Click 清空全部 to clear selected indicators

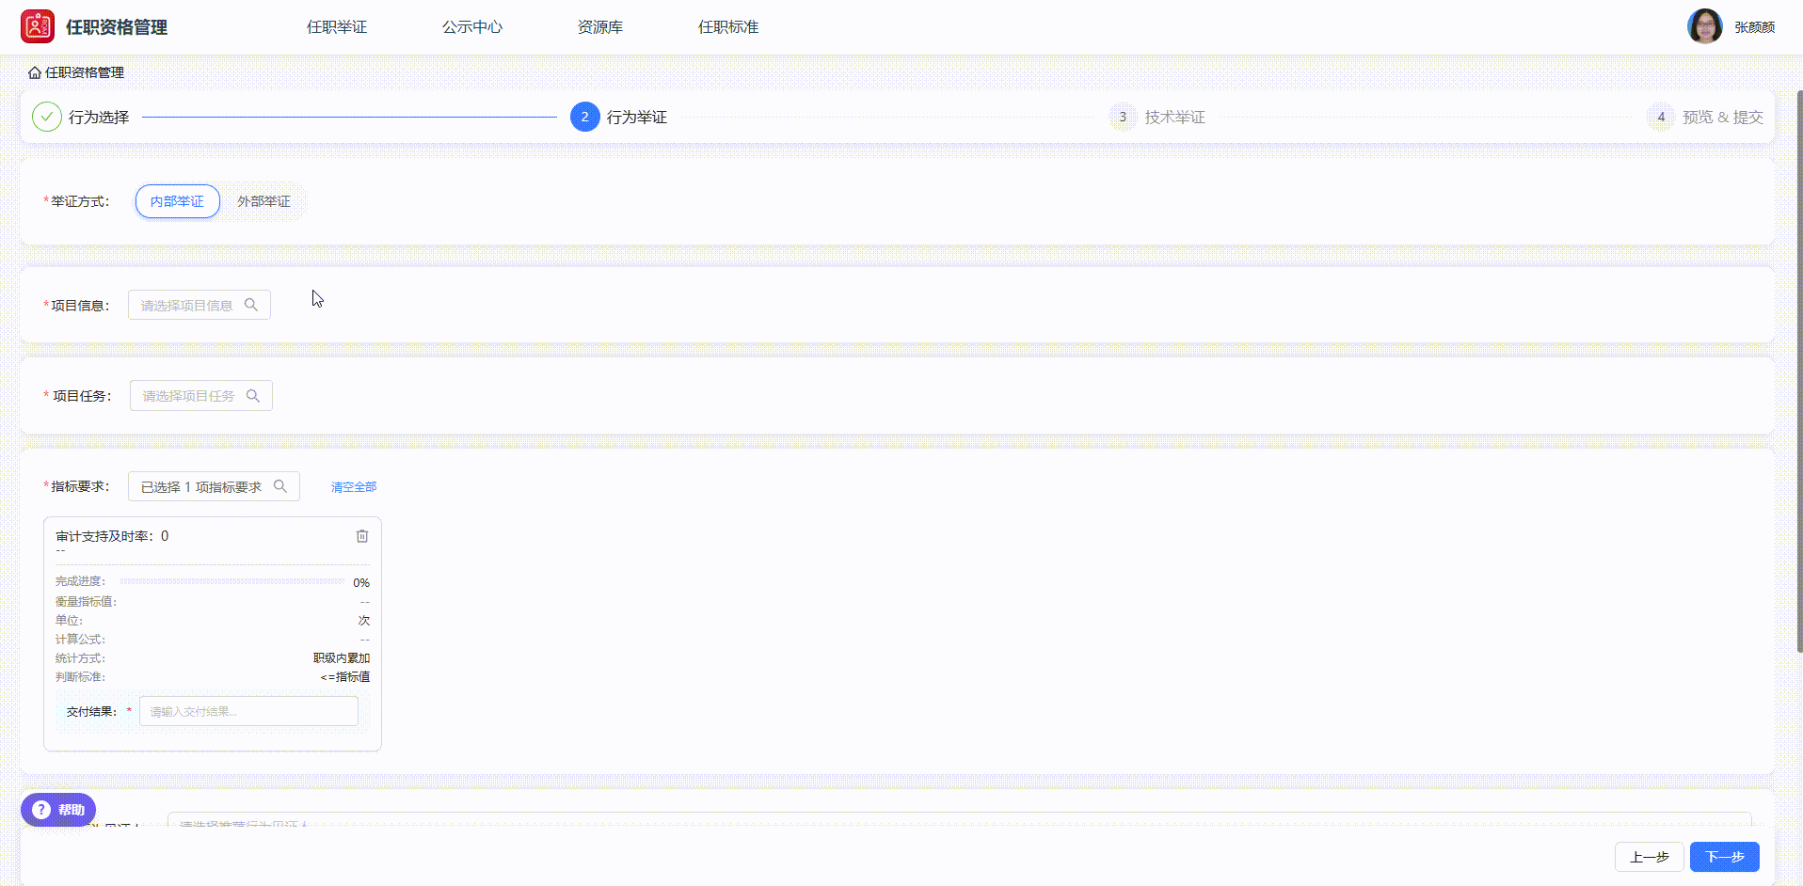point(353,486)
